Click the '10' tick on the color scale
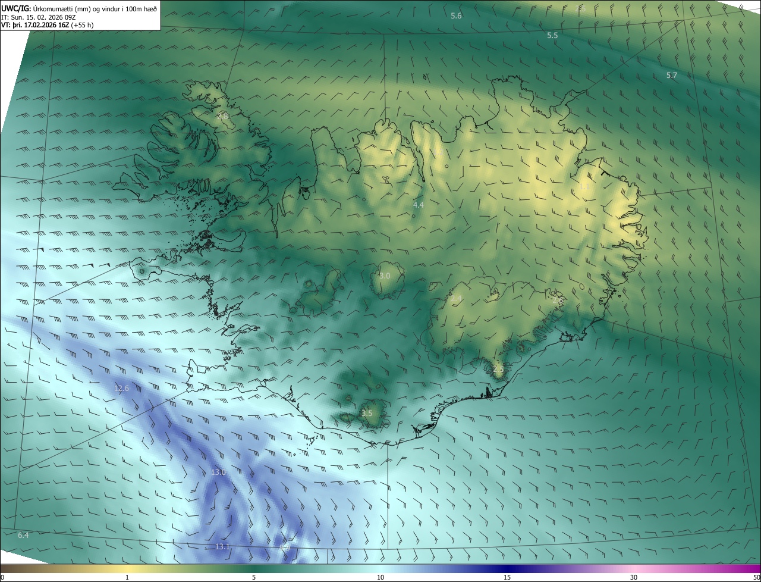Image resolution: width=761 pixels, height=582 pixels. (380, 577)
